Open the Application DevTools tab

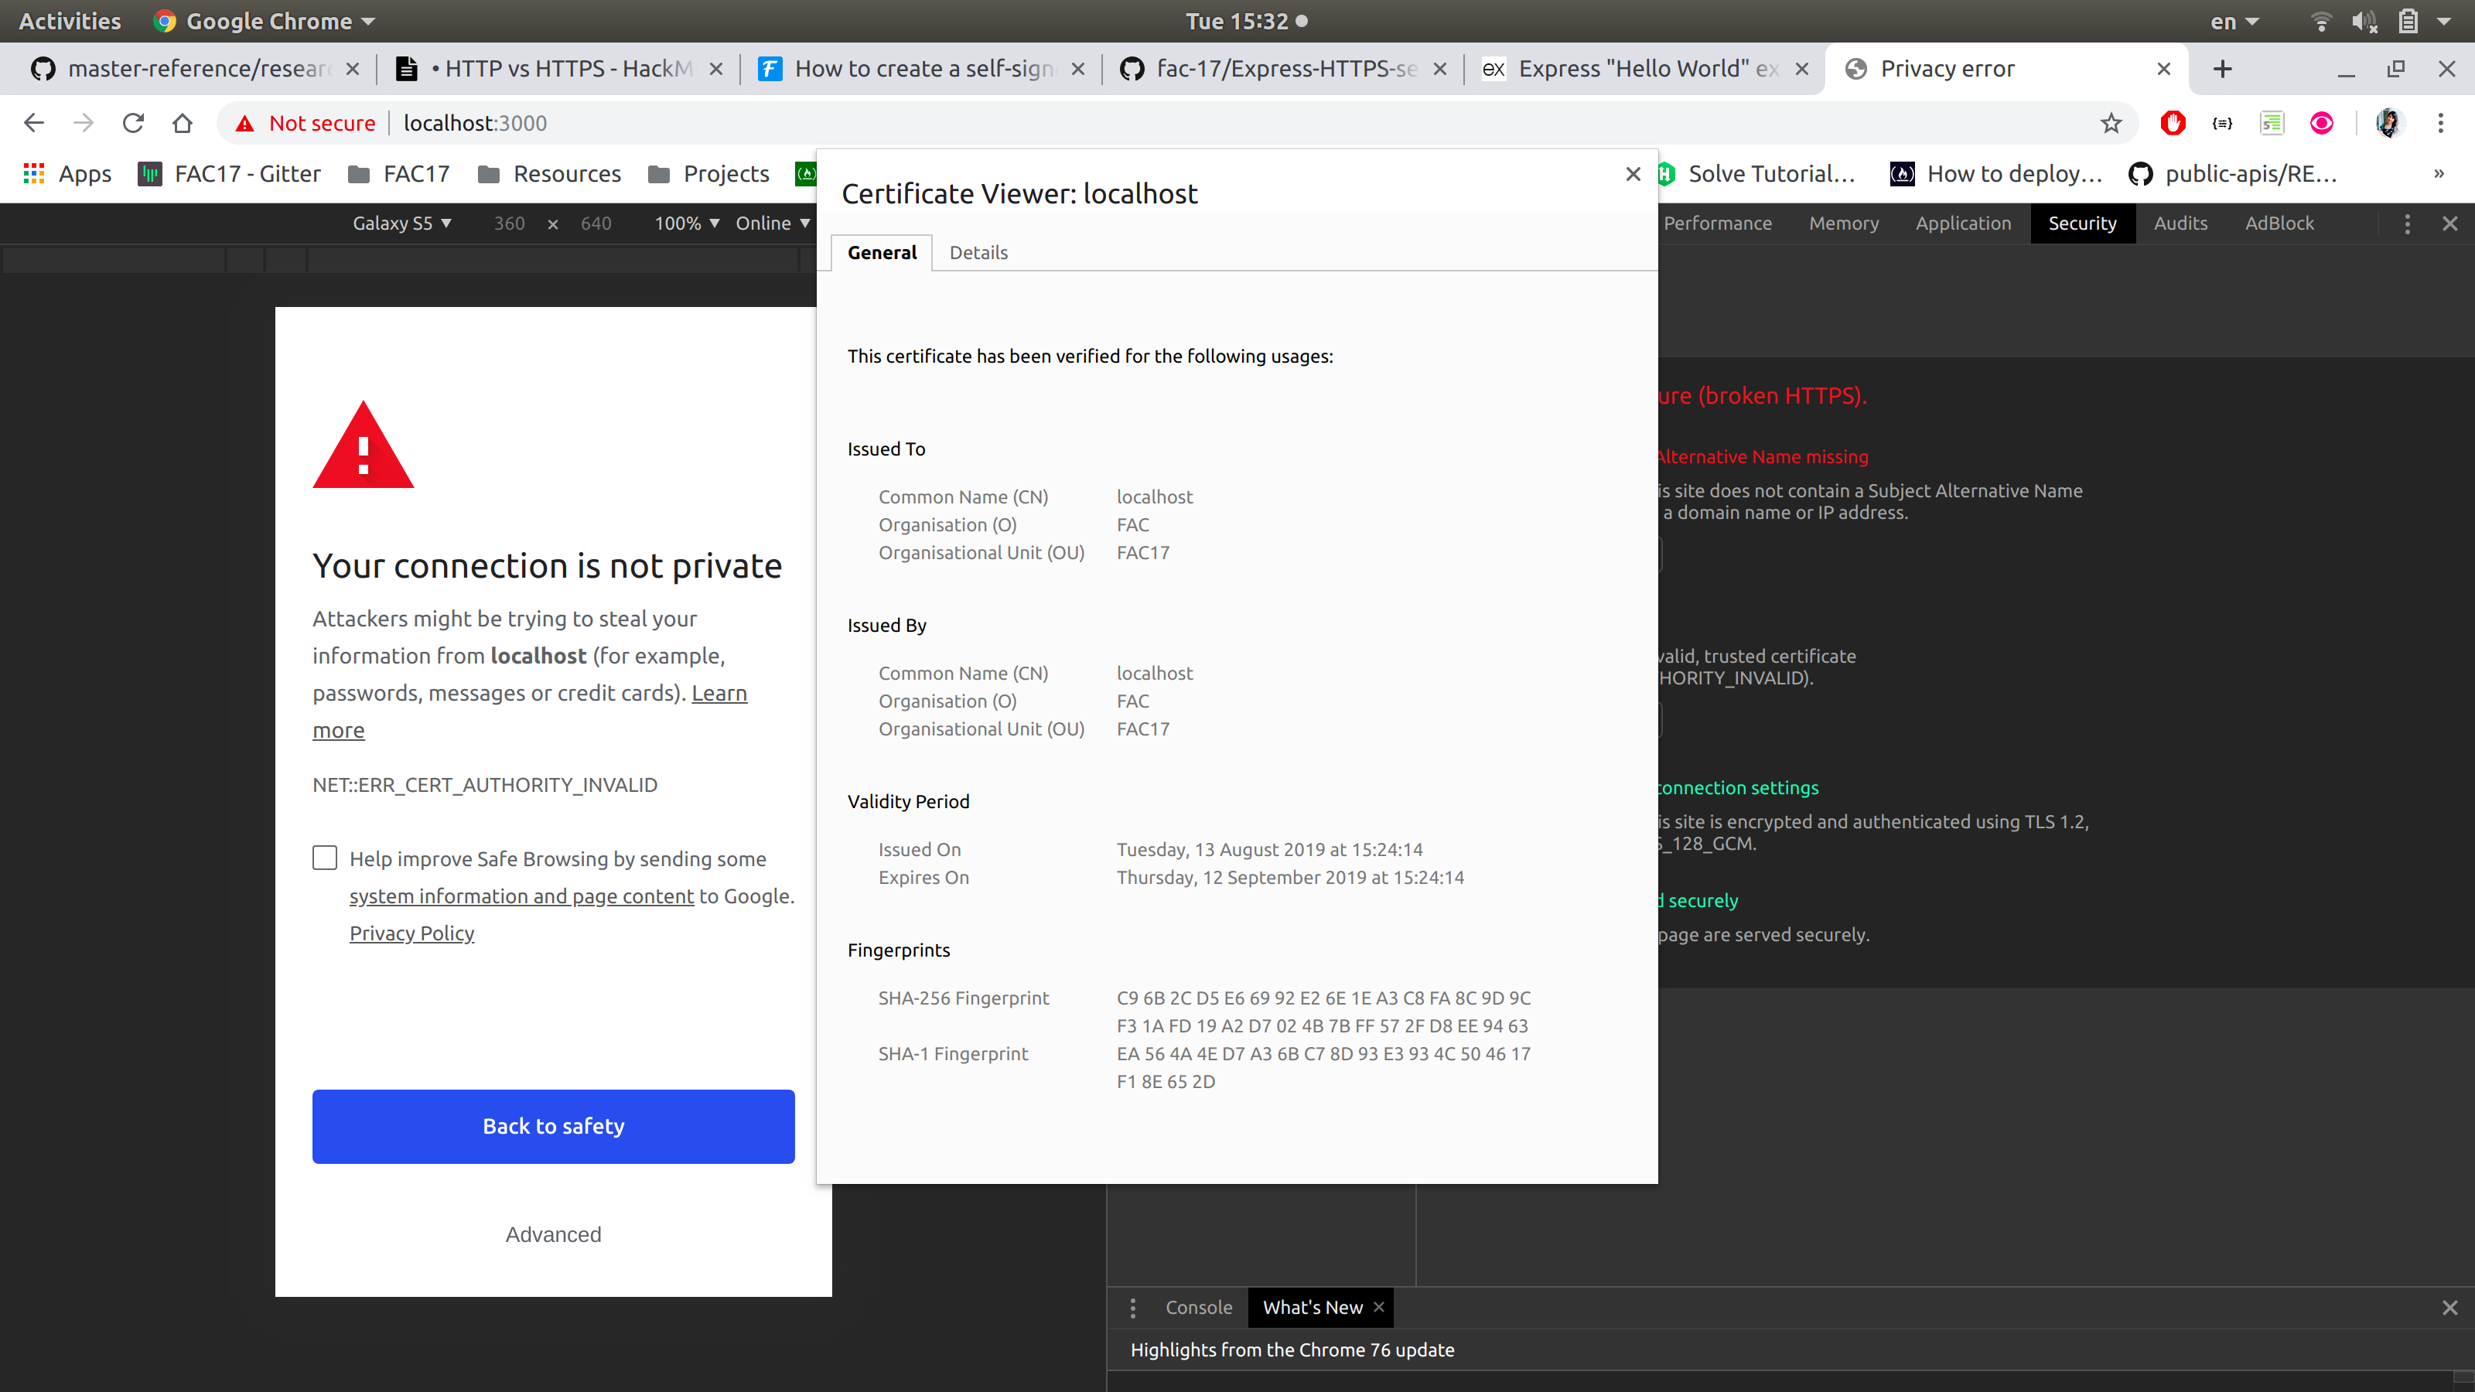1963,223
